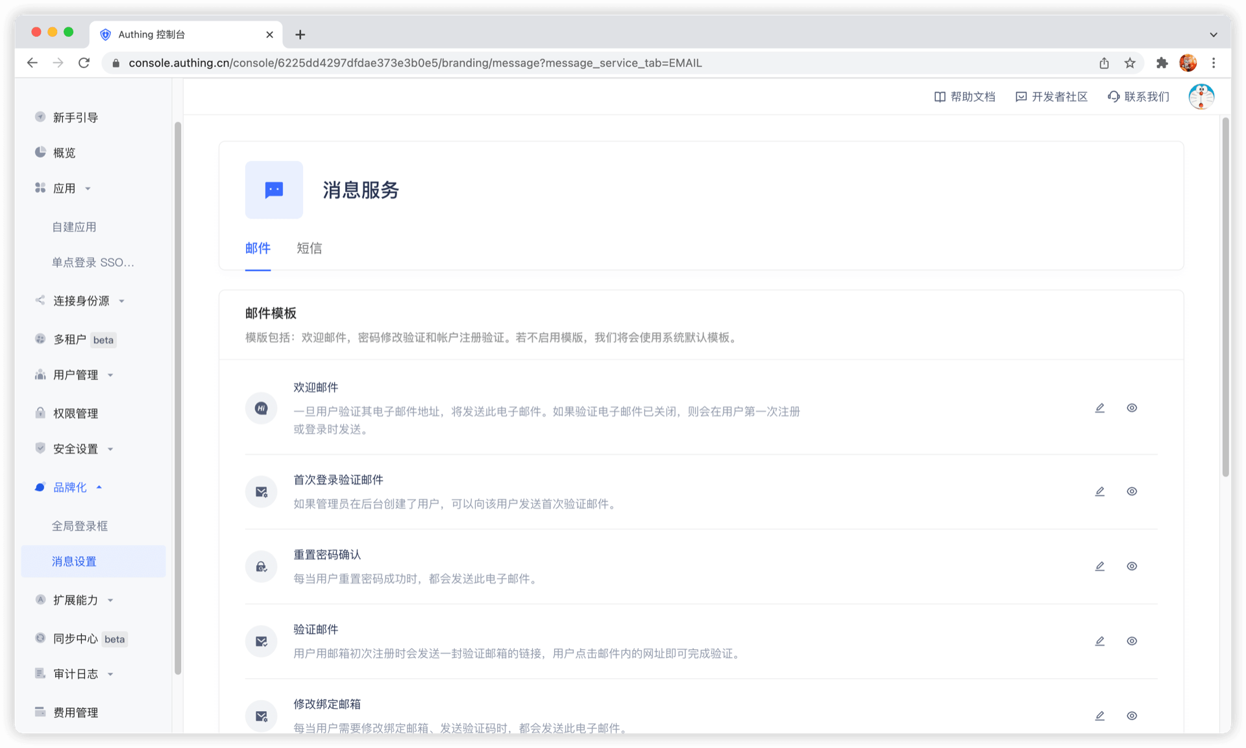Click the edit pencil for 验证邮件
1246x748 pixels.
1099,641
